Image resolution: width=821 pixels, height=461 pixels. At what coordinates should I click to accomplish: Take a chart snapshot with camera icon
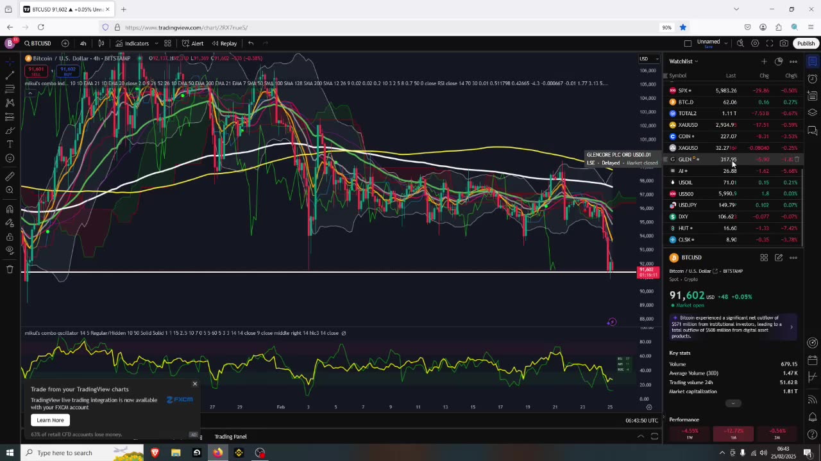click(x=784, y=44)
